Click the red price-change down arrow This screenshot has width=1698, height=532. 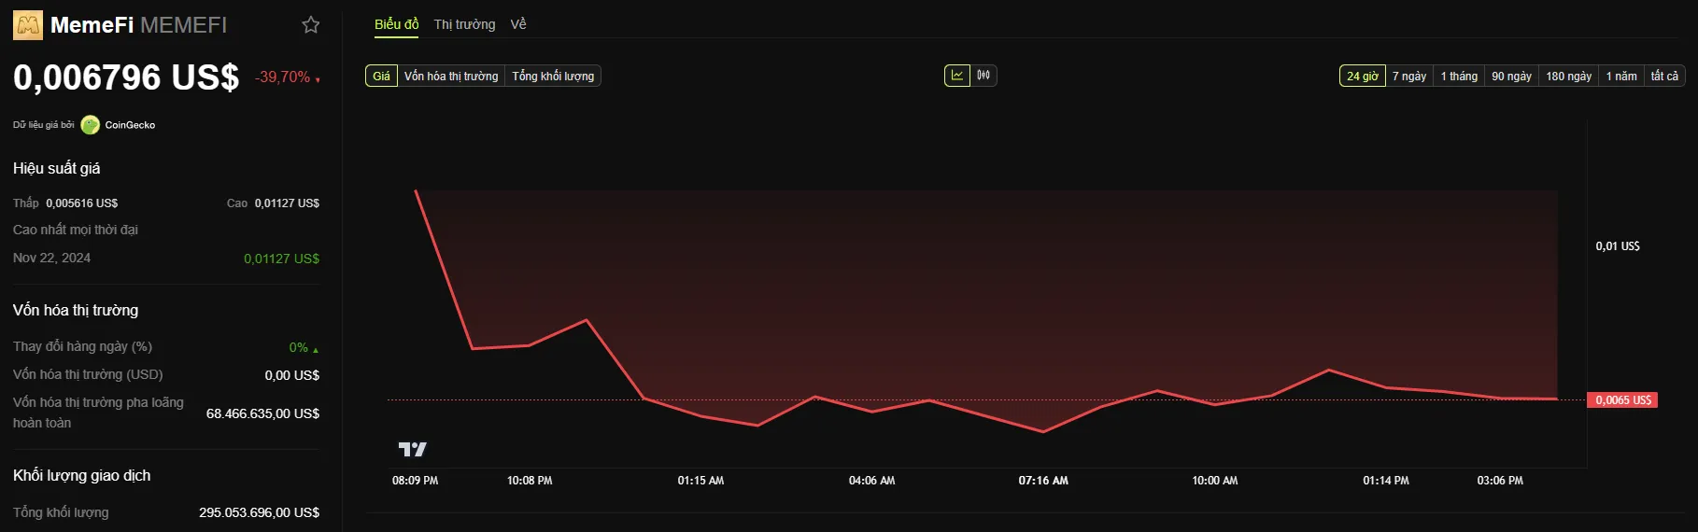318,80
